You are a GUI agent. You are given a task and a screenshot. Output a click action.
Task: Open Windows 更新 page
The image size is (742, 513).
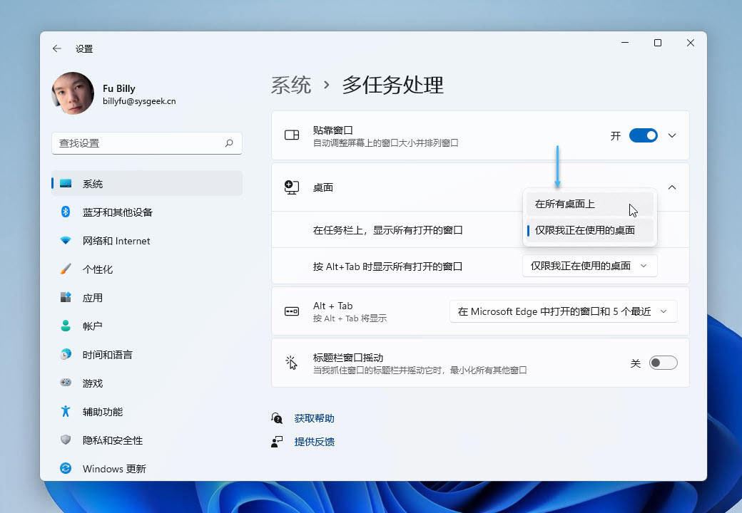(114, 469)
